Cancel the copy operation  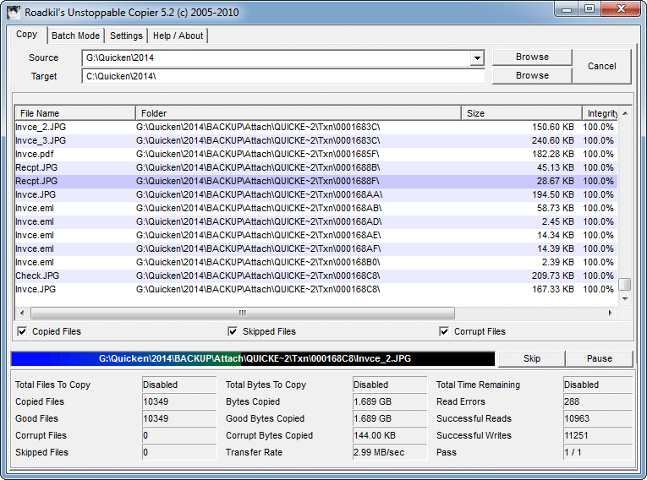[x=601, y=67]
